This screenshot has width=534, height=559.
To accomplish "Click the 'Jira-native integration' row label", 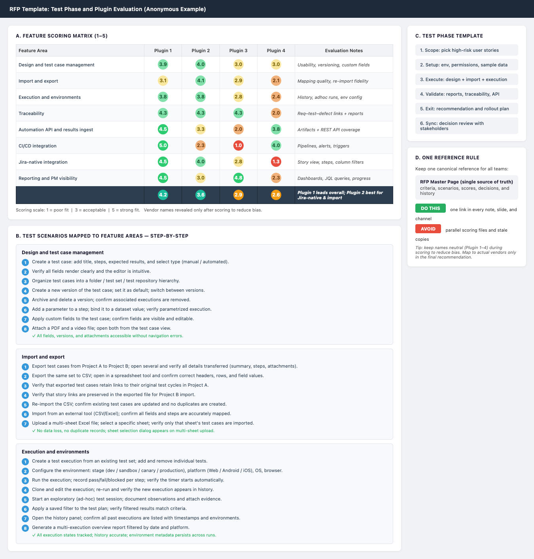I will point(43,162).
